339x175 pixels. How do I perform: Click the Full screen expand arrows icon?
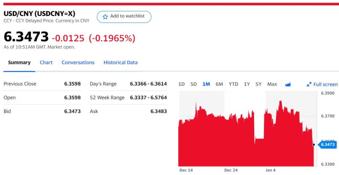pyautogui.click(x=309, y=84)
